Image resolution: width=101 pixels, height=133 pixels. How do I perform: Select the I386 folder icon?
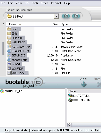(x=9, y=34)
